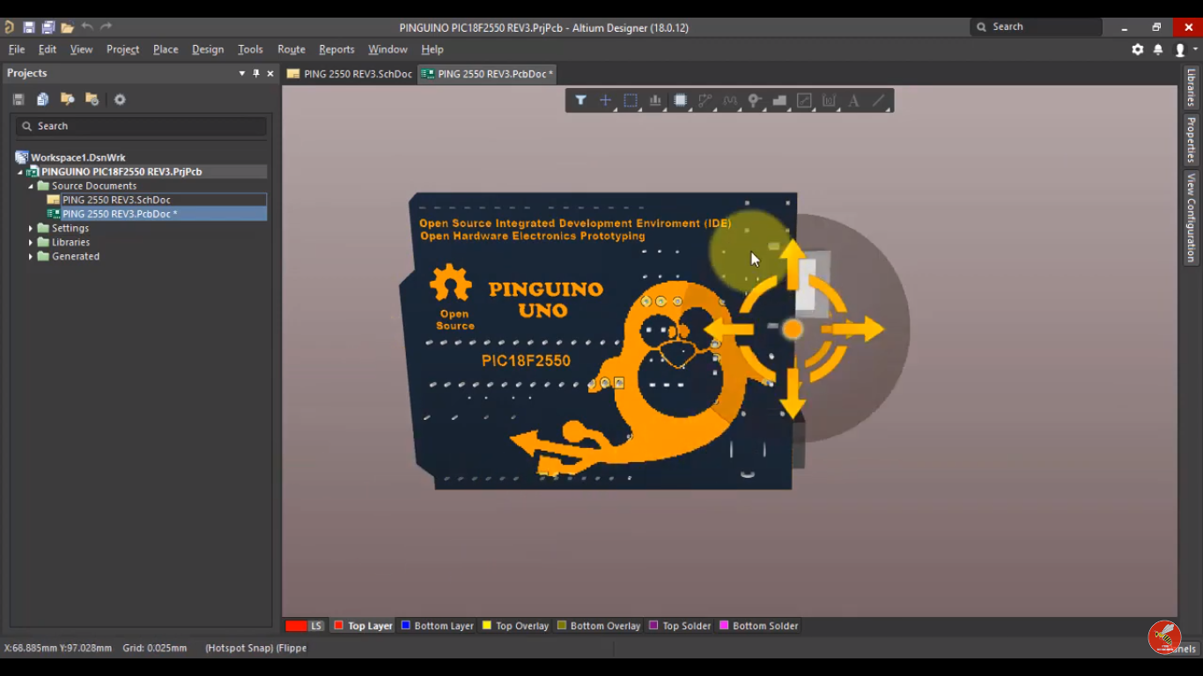Close the Projects panel
This screenshot has height=676, width=1203.
(x=270, y=73)
